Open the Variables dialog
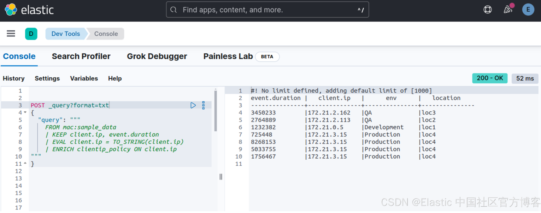 [x=84, y=78]
